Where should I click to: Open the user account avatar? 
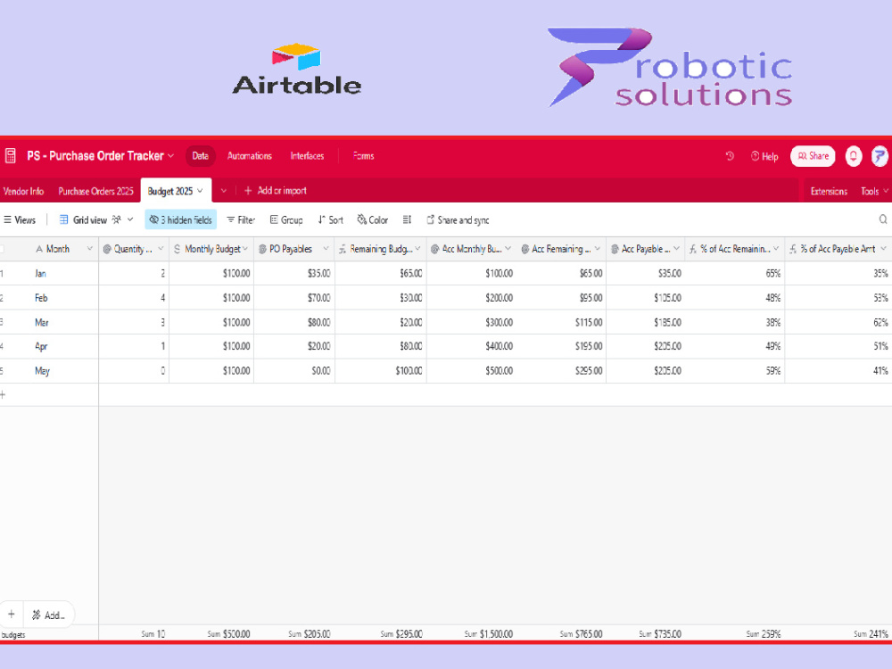click(880, 156)
